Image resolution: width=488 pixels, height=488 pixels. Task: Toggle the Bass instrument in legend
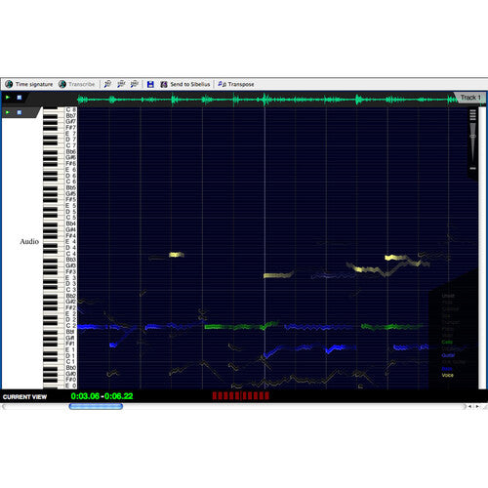(447, 369)
